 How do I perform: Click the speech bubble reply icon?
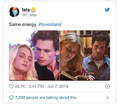click(11, 97)
